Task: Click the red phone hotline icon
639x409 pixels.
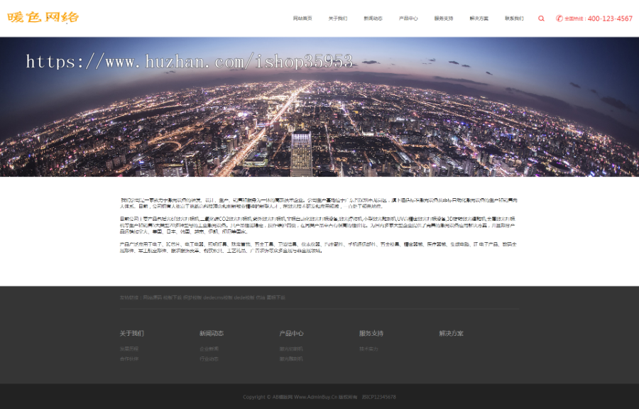Action: pos(559,18)
